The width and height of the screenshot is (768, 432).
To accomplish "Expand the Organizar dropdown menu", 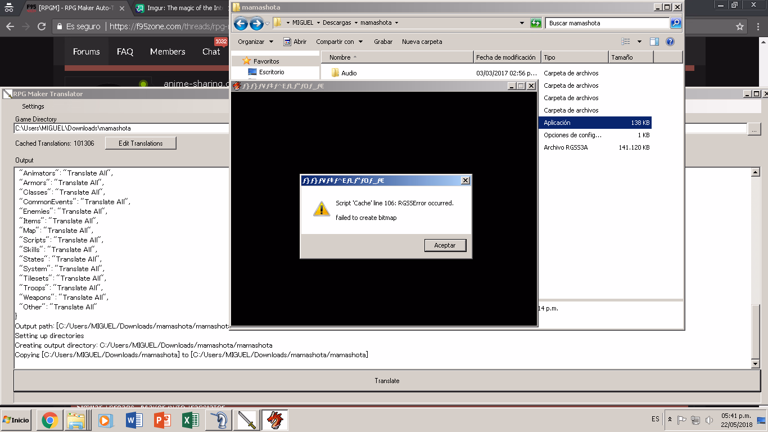I will coord(255,42).
